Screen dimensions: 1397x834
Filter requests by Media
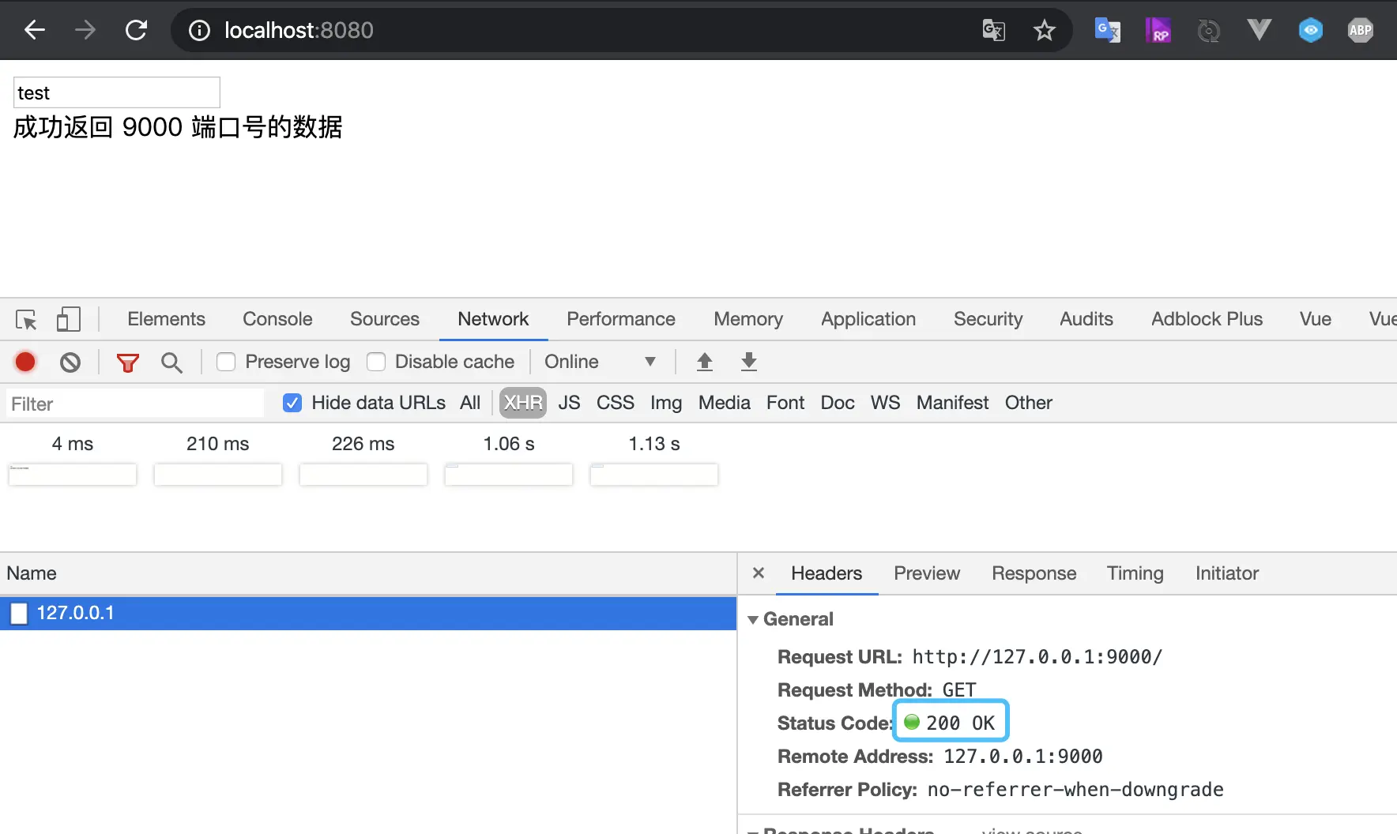725,403
